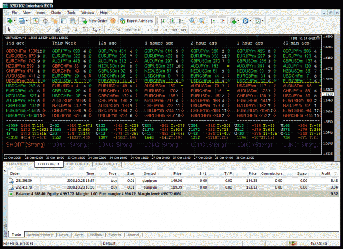Expand the Indicators dropdown arrow

click(238, 21)
